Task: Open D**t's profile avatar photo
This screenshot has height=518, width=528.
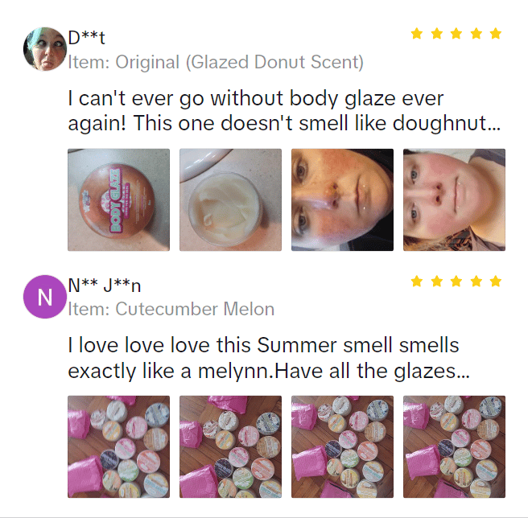Action: [45, 49]
